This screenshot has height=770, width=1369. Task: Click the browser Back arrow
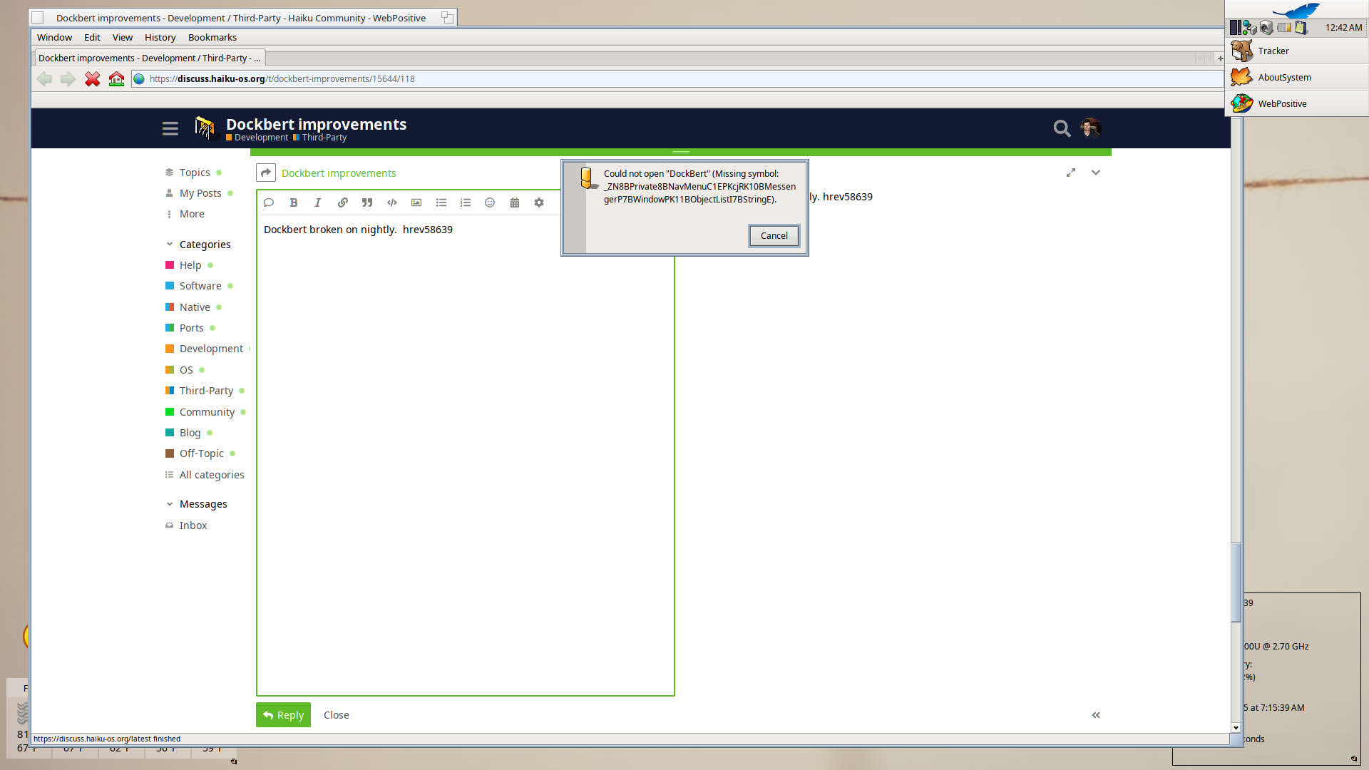pos(44,79)
